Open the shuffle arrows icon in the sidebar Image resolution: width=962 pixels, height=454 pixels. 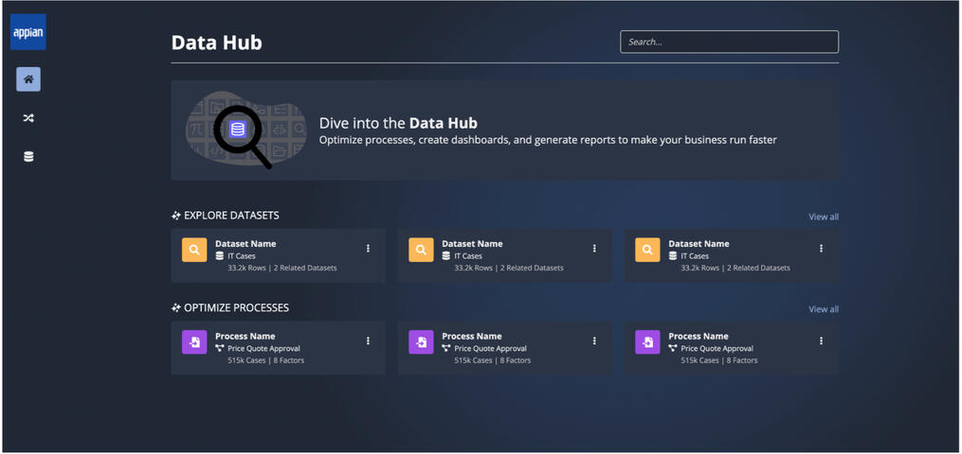click(28, 118)
